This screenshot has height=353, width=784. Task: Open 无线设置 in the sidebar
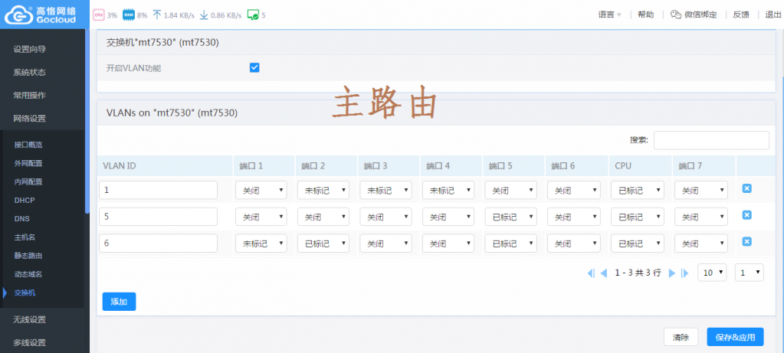pyautogui.click(x=30, y=319)
